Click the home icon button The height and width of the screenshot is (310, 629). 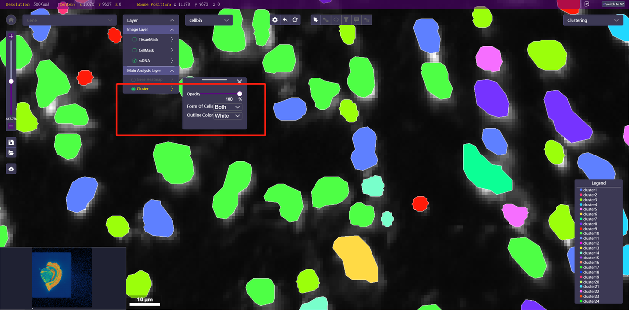click(x=11, y=20)
